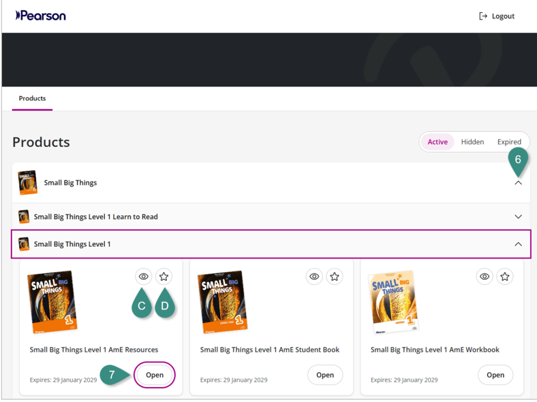Open the Products tab
The image size is (537, 402).
(32, 99)
